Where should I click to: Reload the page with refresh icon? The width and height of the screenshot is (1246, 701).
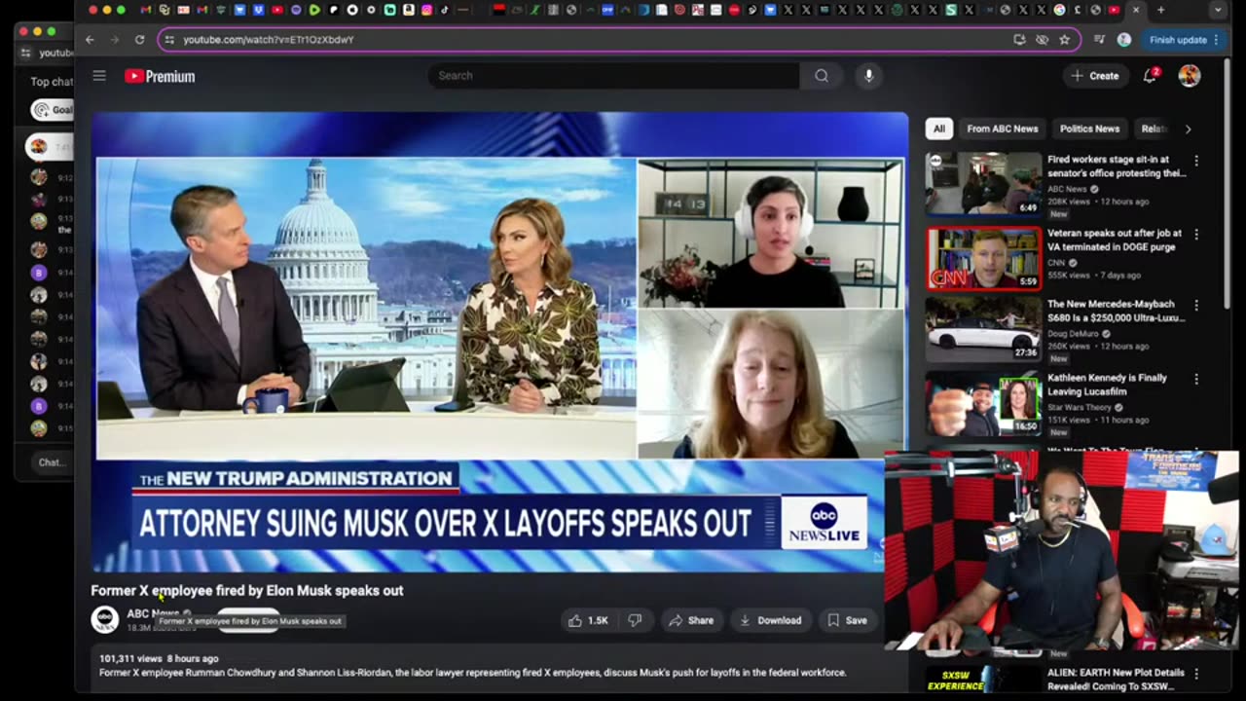click(139, 40)
